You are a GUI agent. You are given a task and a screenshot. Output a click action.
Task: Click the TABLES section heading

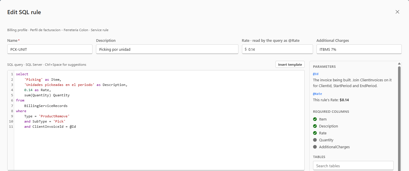319,157
